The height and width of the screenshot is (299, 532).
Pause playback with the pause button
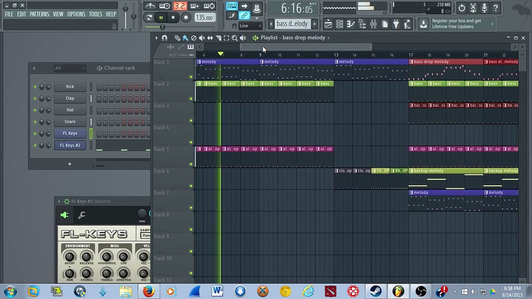coord(161,17)
